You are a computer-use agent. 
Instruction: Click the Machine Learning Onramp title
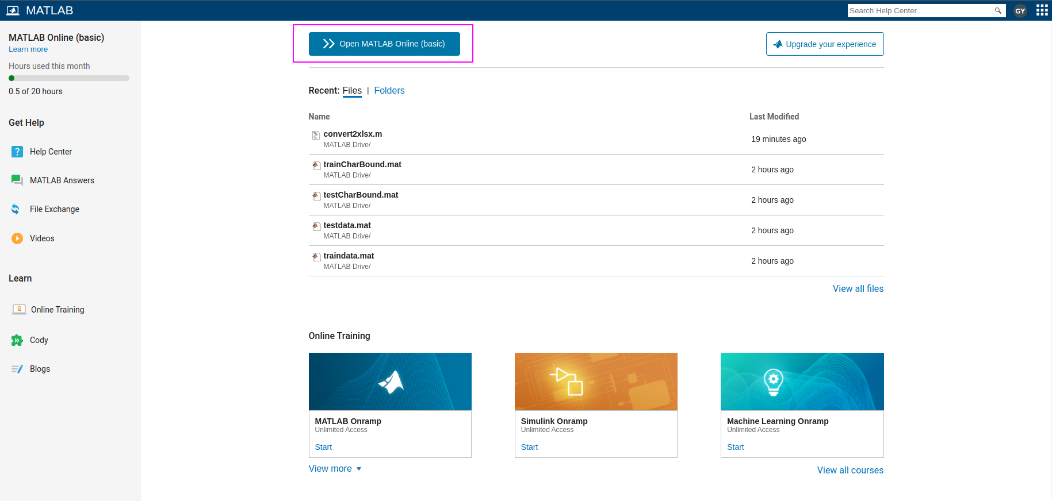[778, 421]
